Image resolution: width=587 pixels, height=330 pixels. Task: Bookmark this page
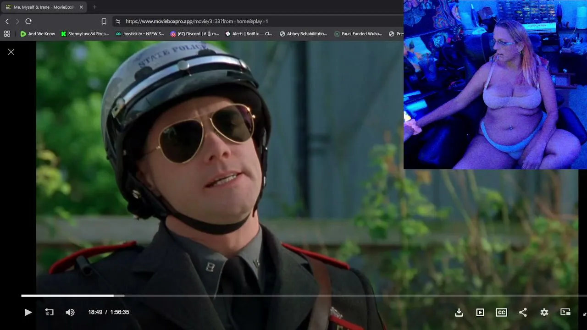[x=104, y=22]
